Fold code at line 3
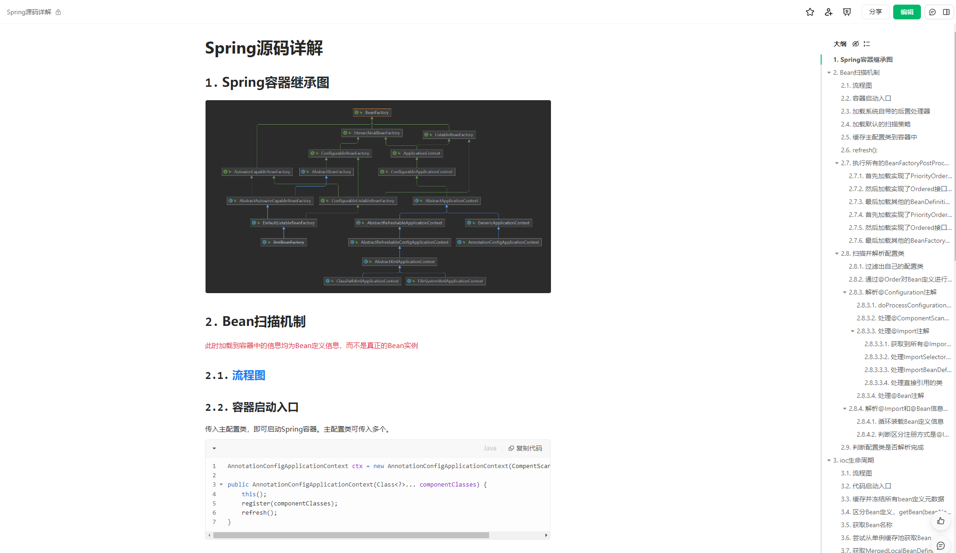 (x=221, y=484)
